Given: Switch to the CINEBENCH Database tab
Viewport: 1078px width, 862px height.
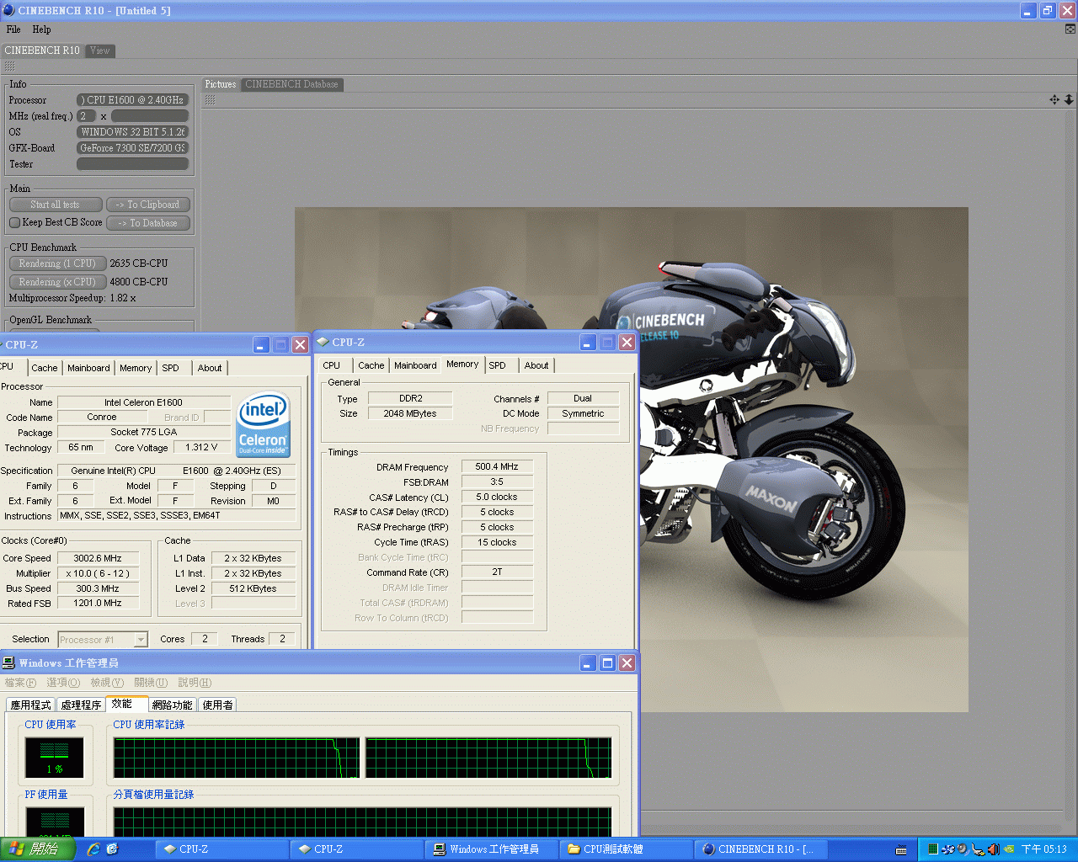Looking at the screenshot, I should point(292,84).
